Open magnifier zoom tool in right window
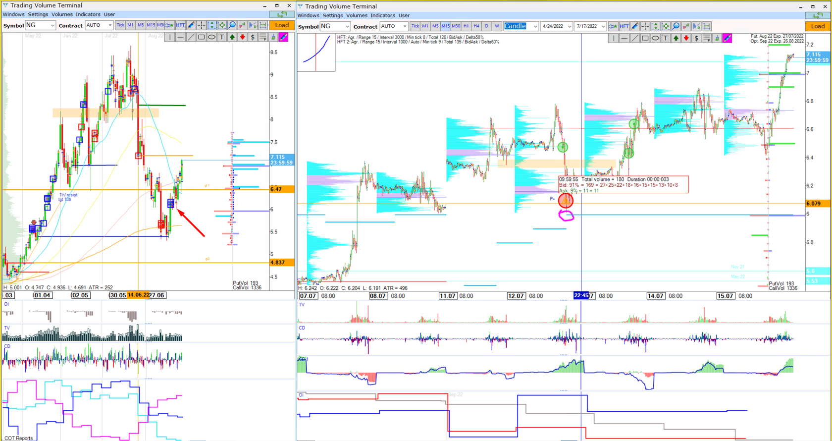 coord(676,26)
